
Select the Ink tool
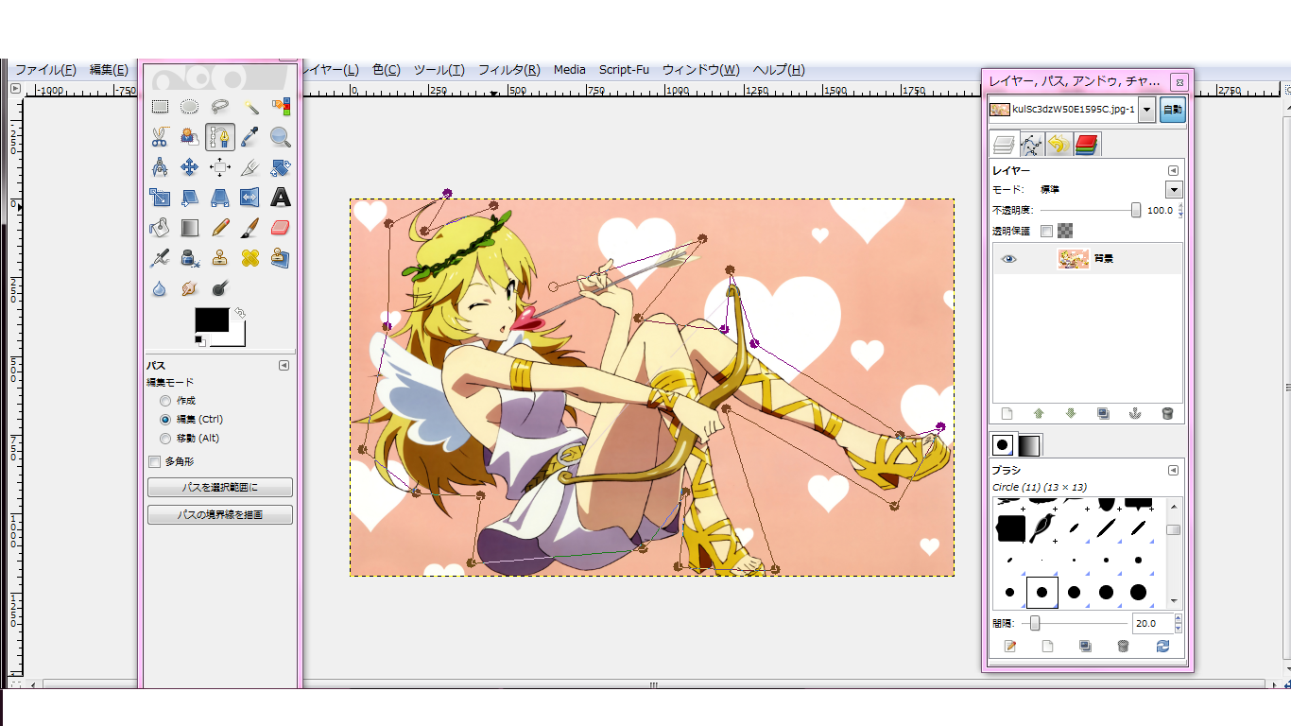point(190,258)
